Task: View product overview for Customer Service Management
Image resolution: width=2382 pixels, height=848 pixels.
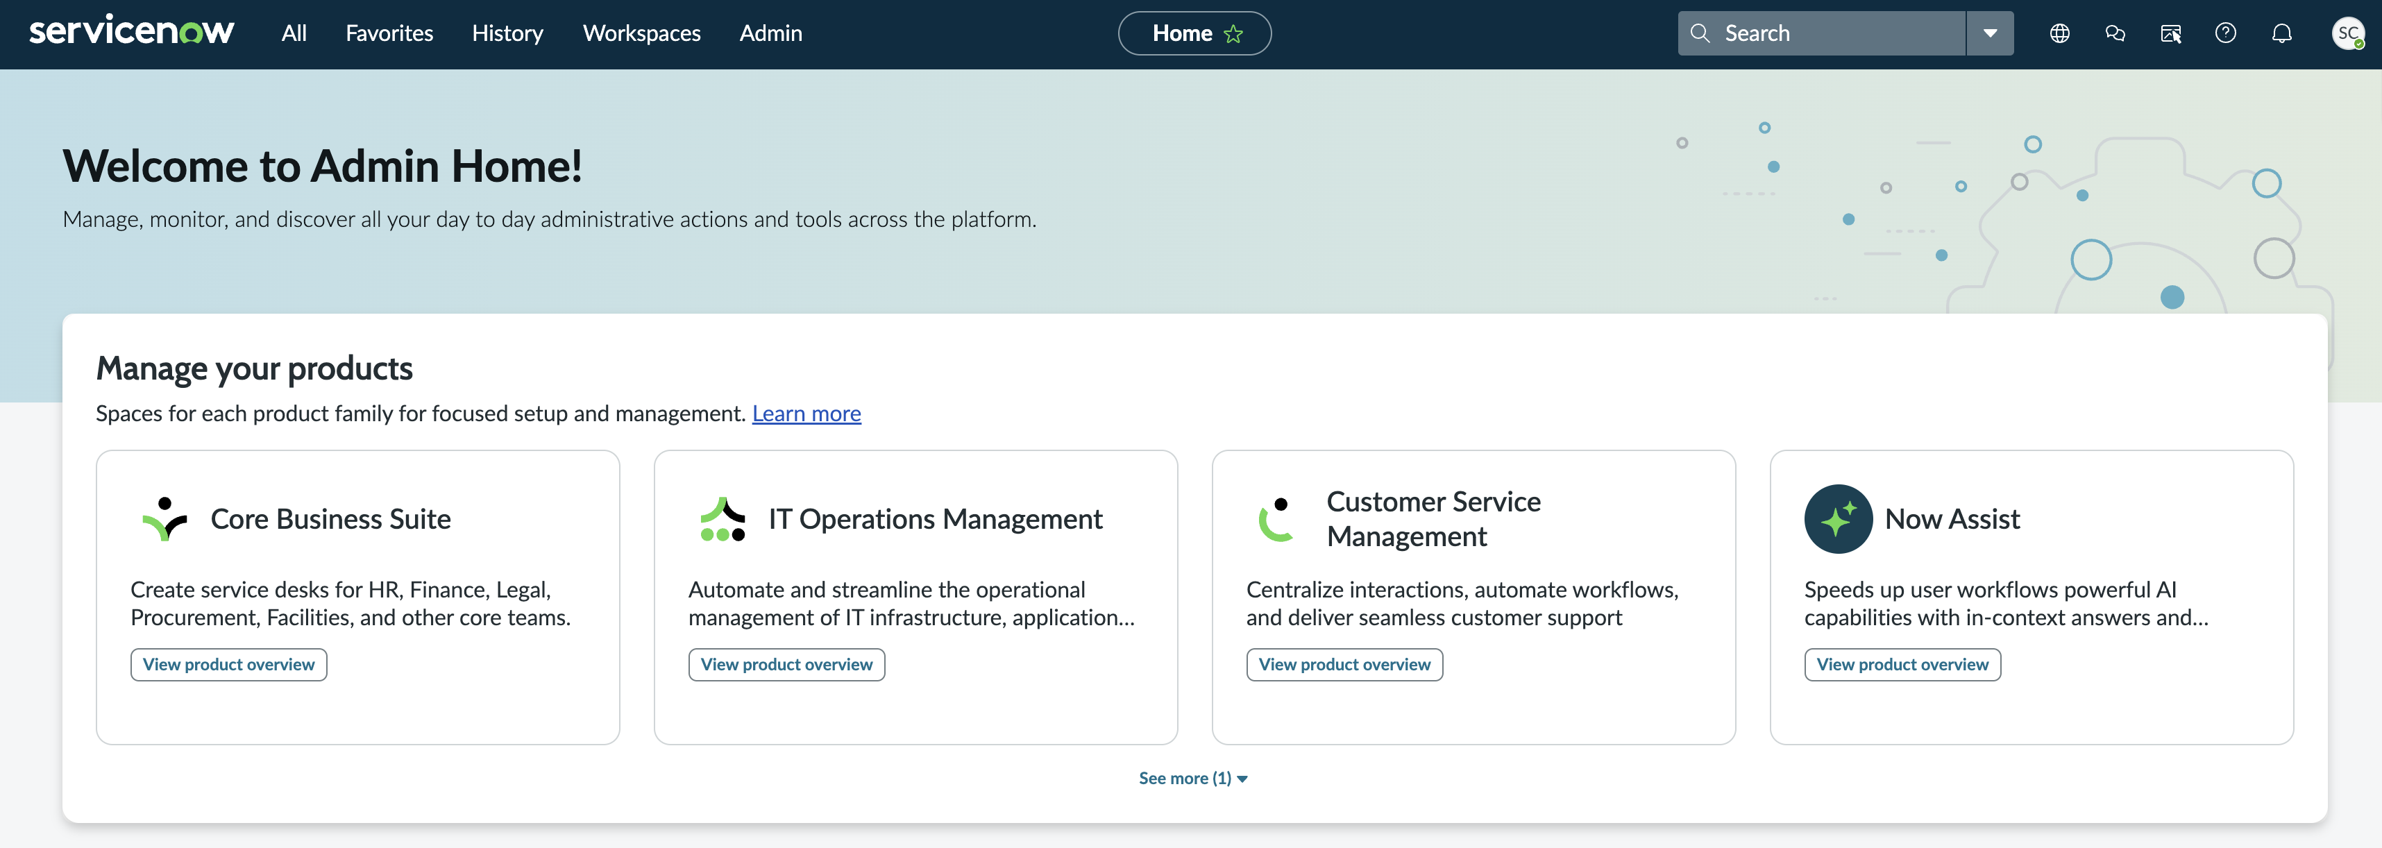Action: click(x=1344, y=664)
